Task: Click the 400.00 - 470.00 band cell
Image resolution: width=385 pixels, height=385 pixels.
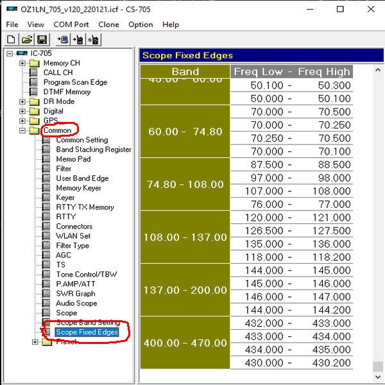Action: 185,343
